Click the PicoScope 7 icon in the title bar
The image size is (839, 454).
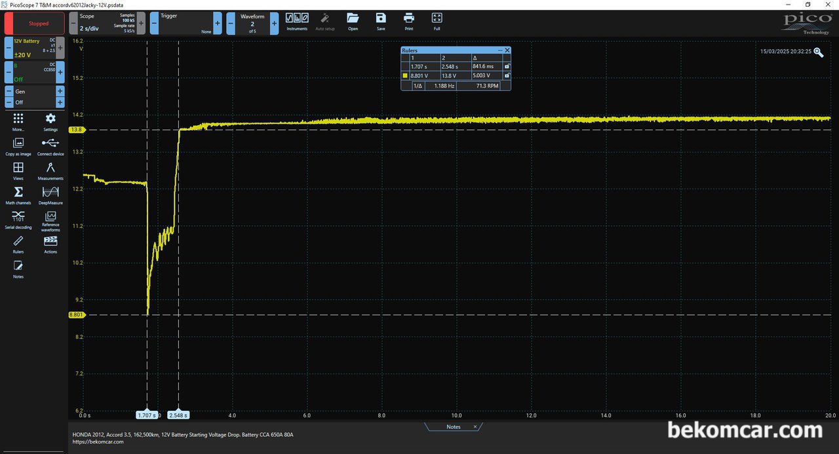click(4, 4)
